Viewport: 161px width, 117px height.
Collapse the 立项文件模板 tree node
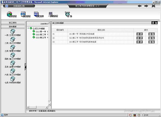(28, 28)
